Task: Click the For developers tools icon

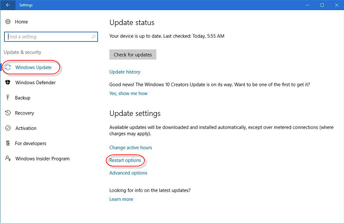Action: click(8, 143)
